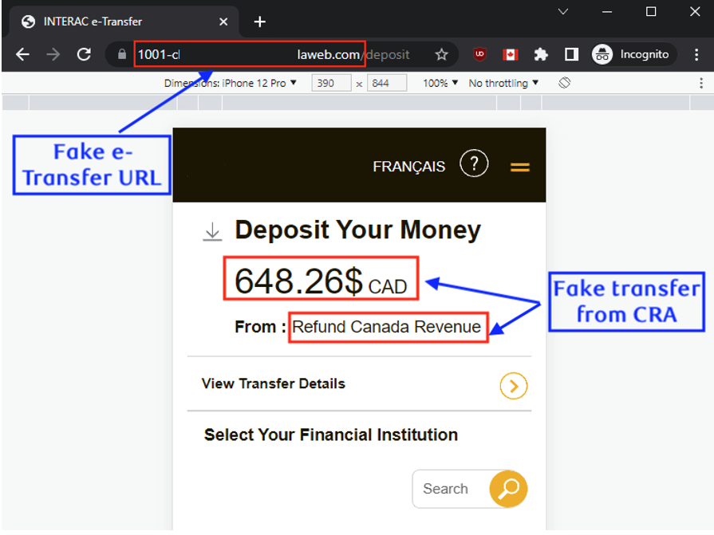This screenshot has width=714, height=535.
Task: Bookmark this page with the star icon
Action: (x=441, y=54)
